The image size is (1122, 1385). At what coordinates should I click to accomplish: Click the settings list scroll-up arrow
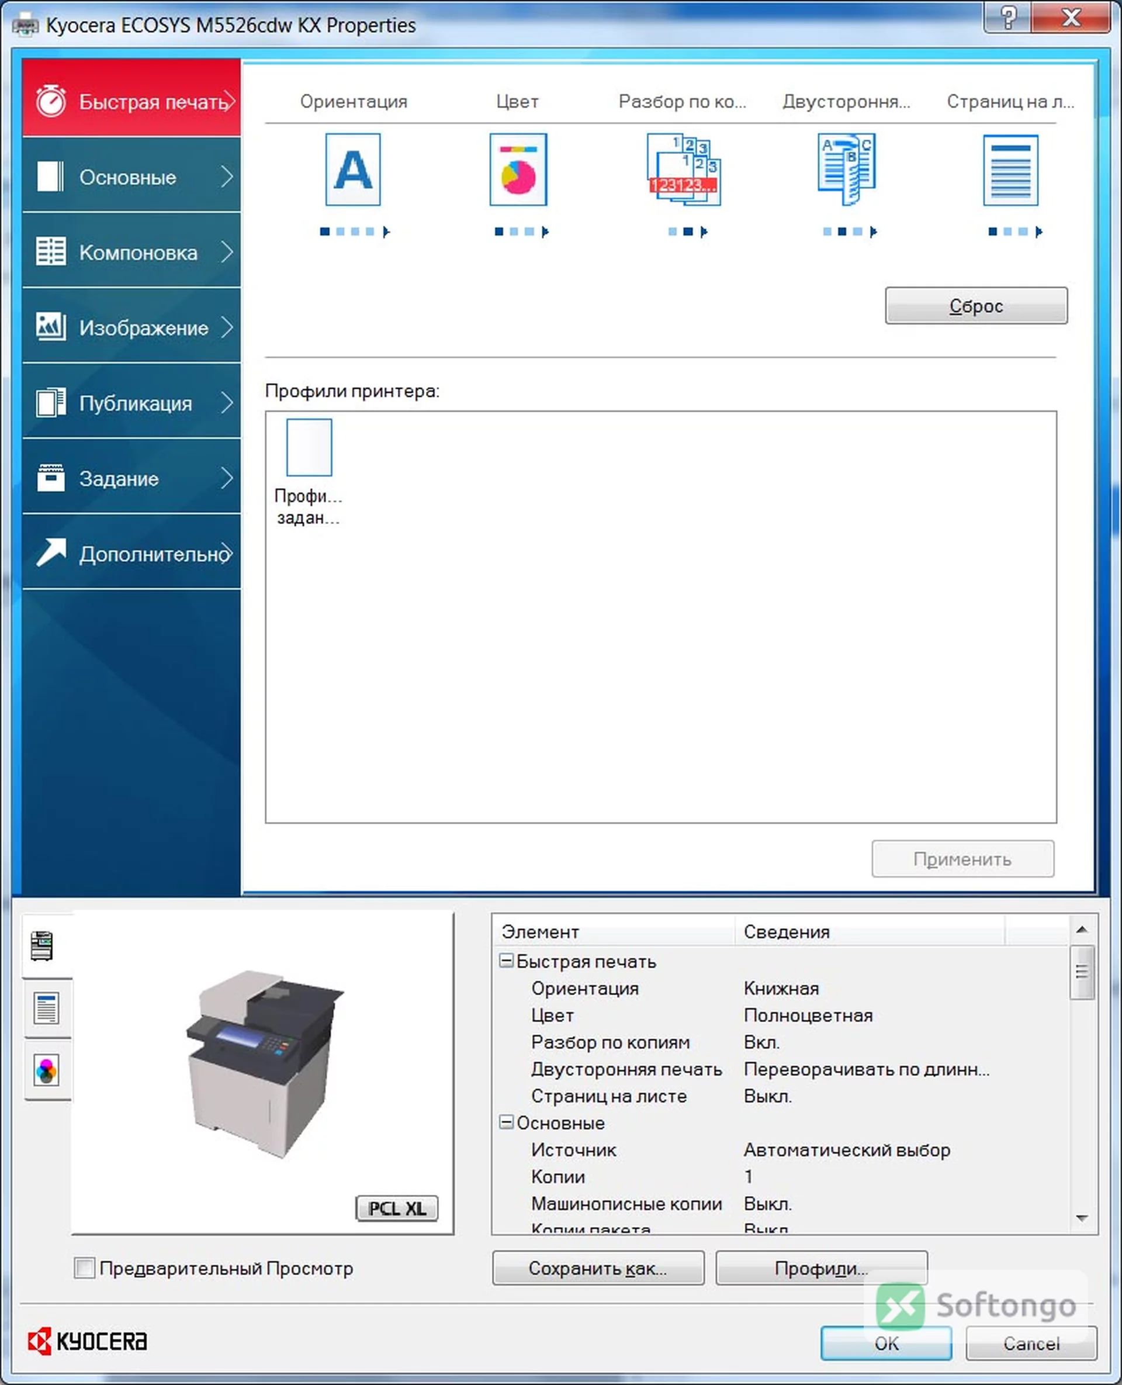click(x=1082, y=930)
